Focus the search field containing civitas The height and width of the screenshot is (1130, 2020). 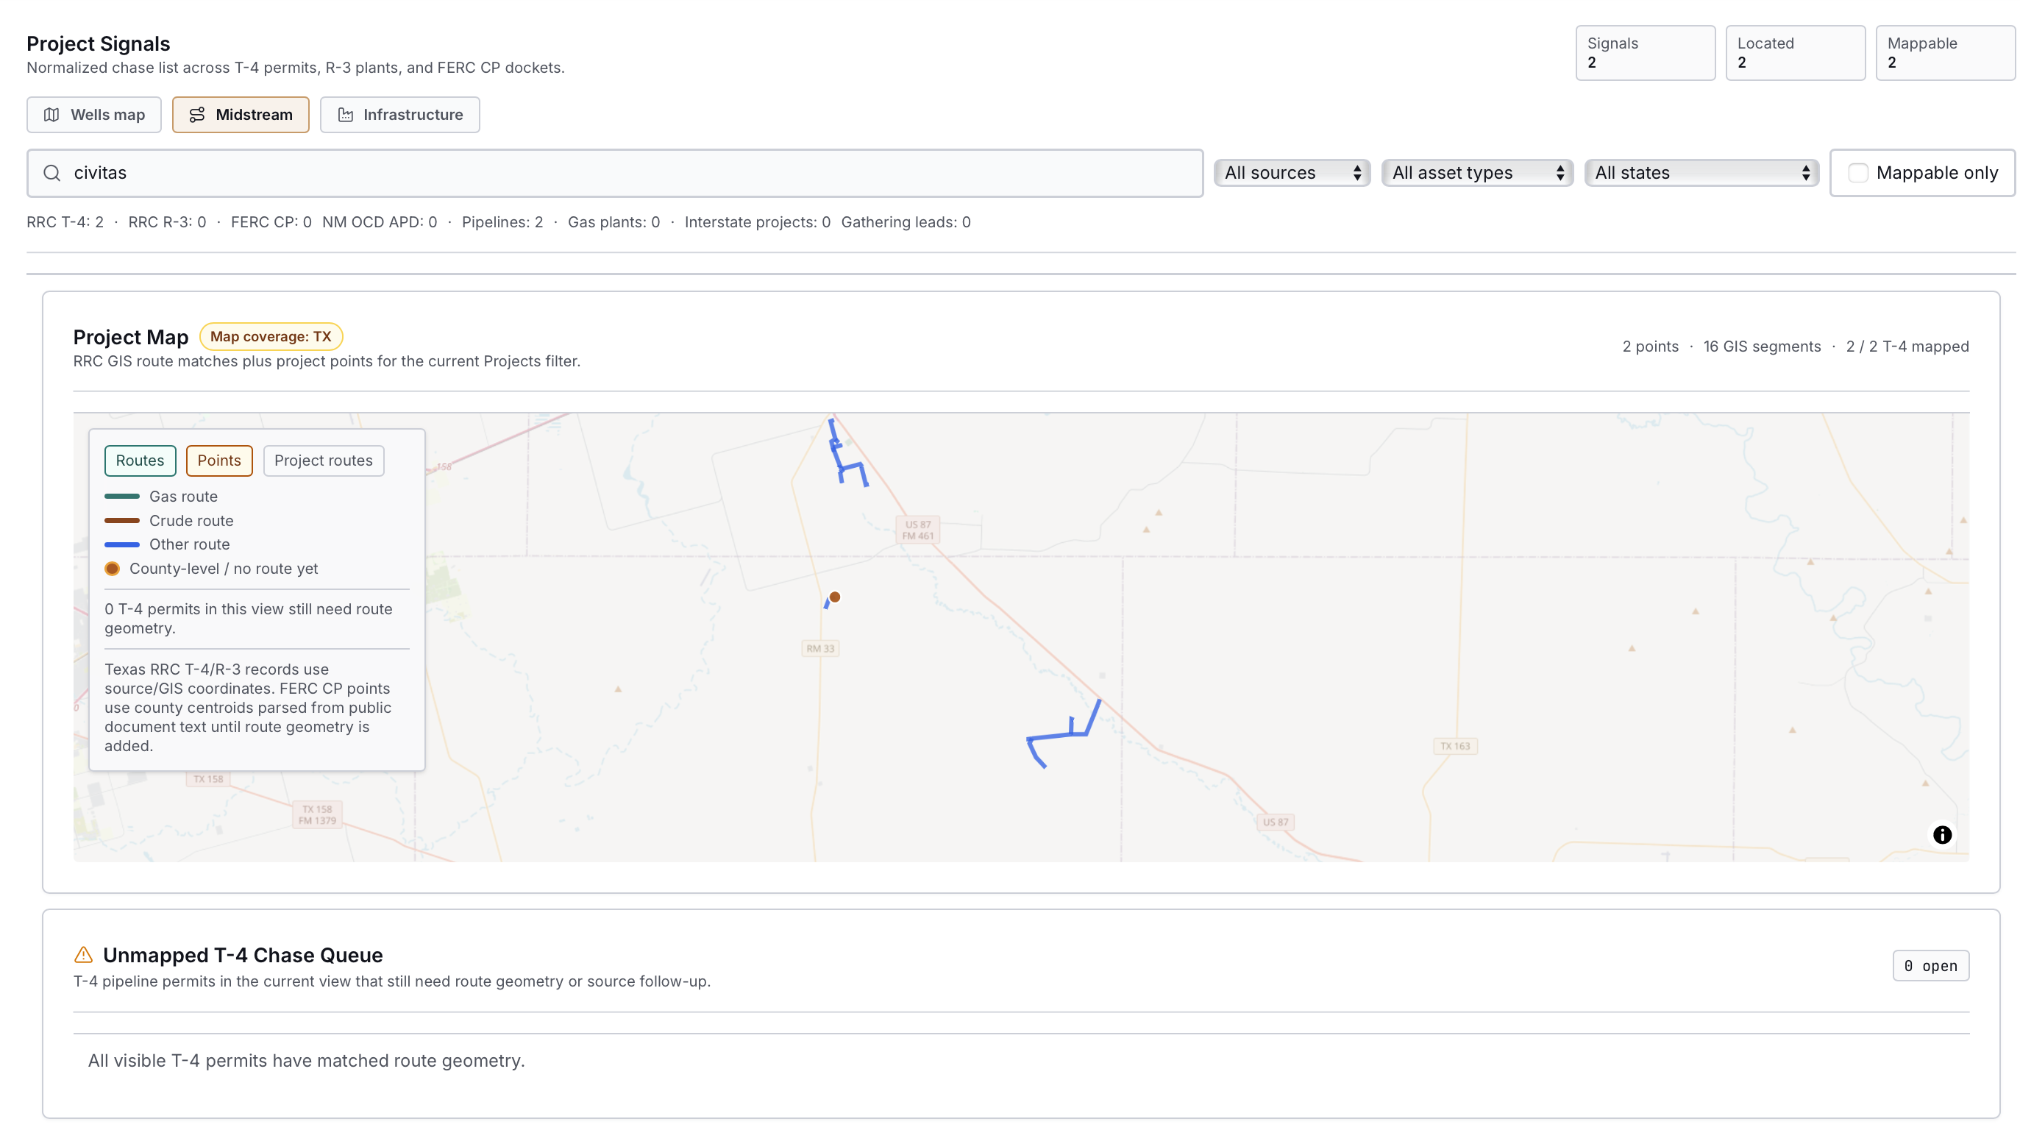[x=615, y=173]
